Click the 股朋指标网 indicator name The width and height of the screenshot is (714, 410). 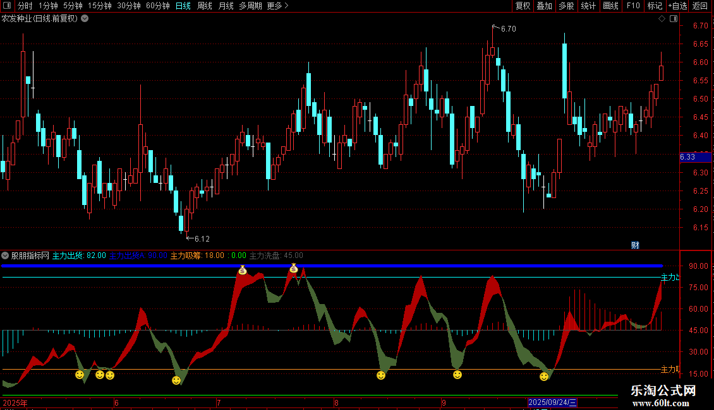click(x=30, y=256)
